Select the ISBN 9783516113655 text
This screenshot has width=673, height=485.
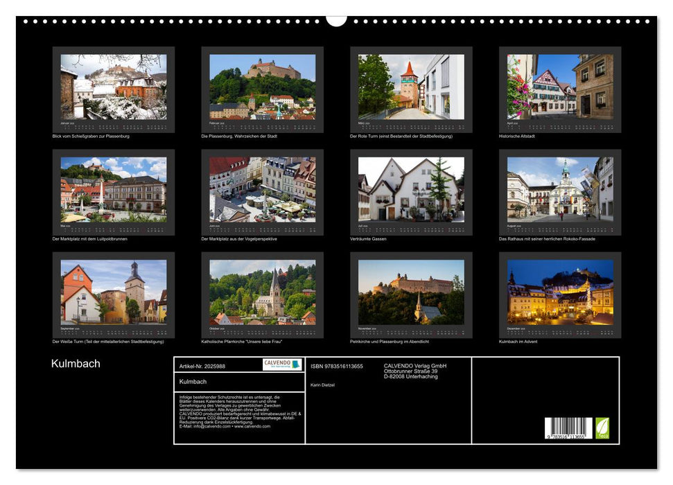tap(336, 366)
